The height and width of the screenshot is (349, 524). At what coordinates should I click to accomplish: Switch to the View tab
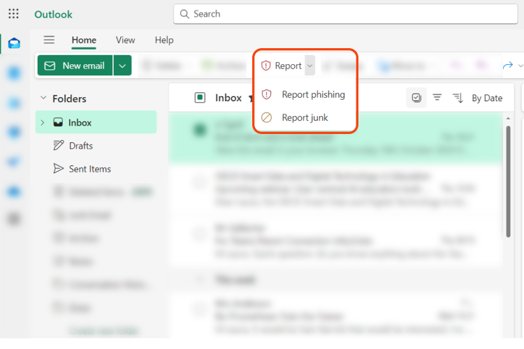pyautogui.click(x=125, y=40)
